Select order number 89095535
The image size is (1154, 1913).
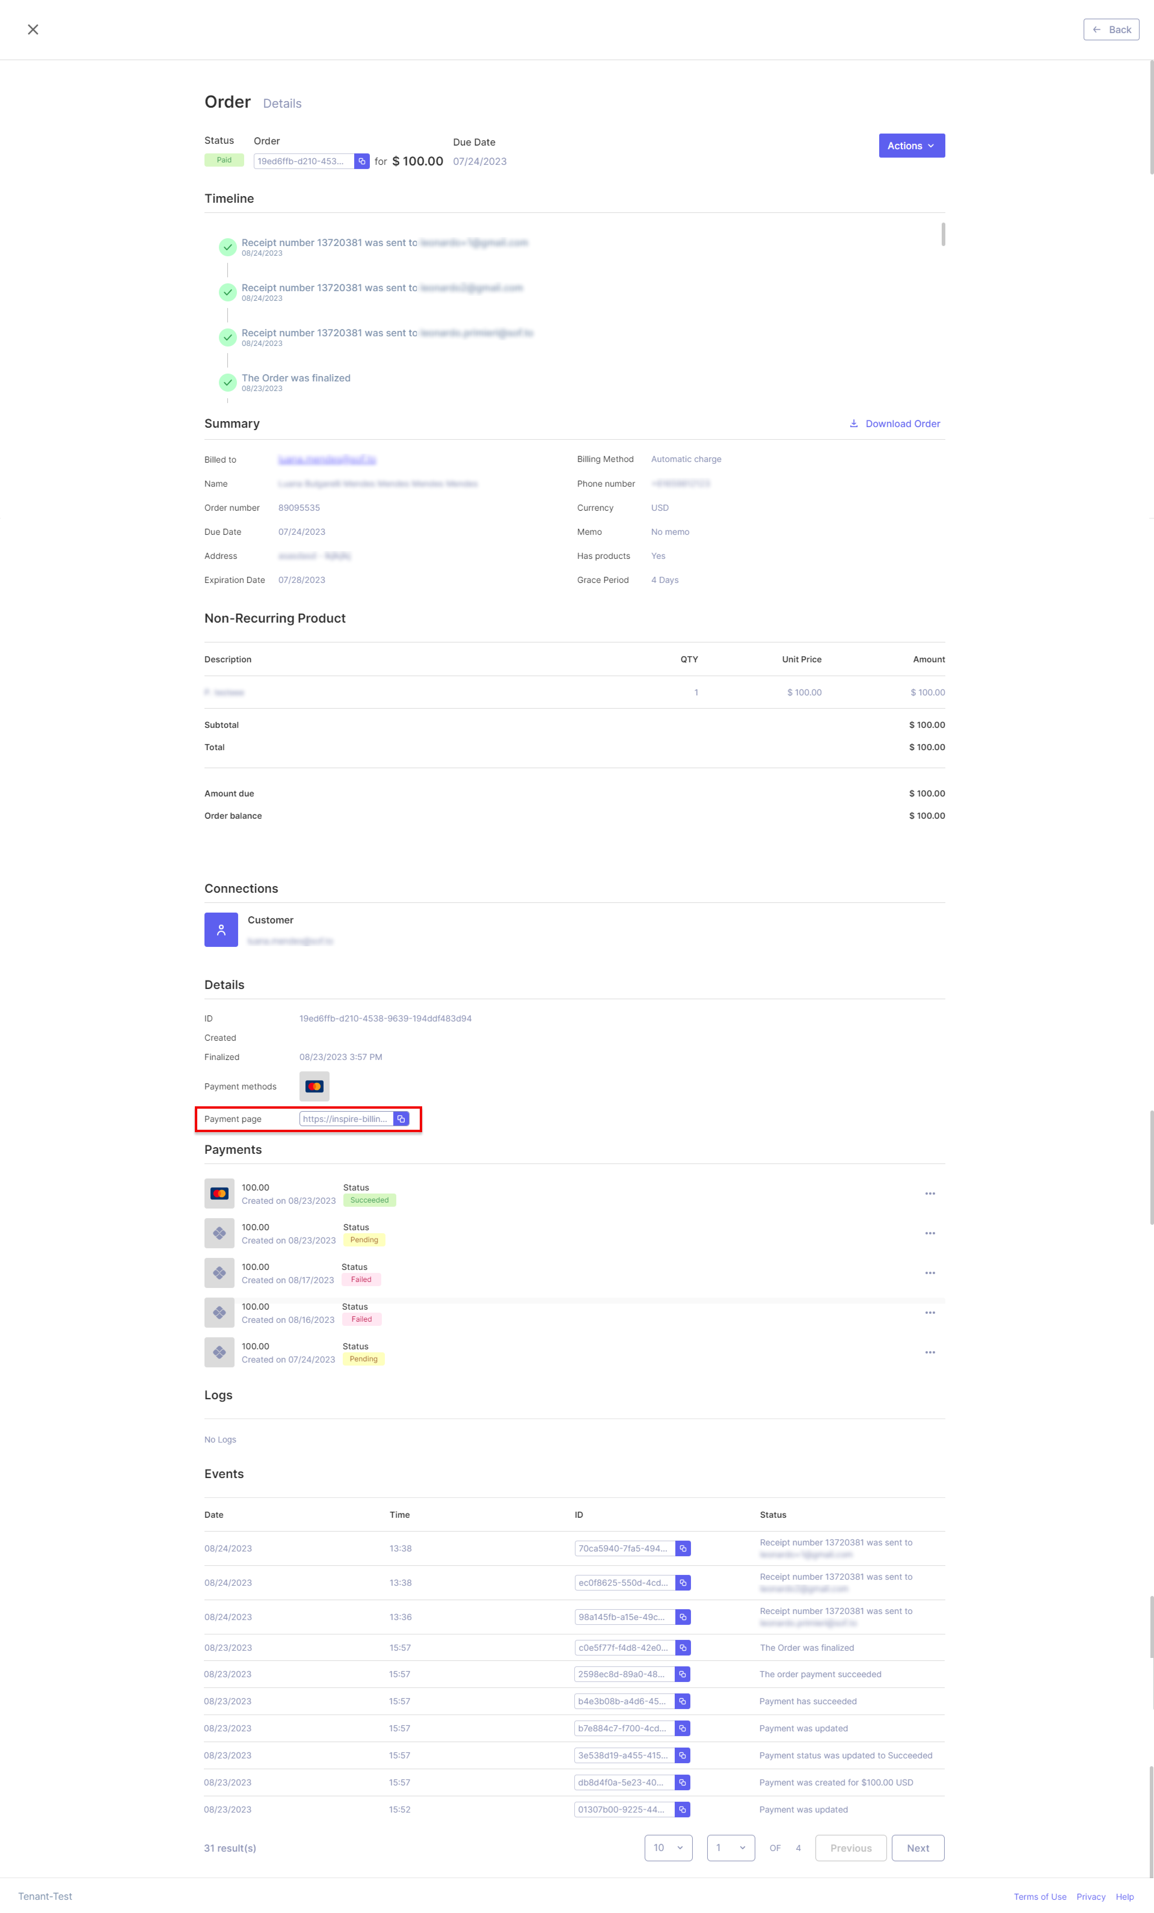pyautogui.click(x=299, y=508)
